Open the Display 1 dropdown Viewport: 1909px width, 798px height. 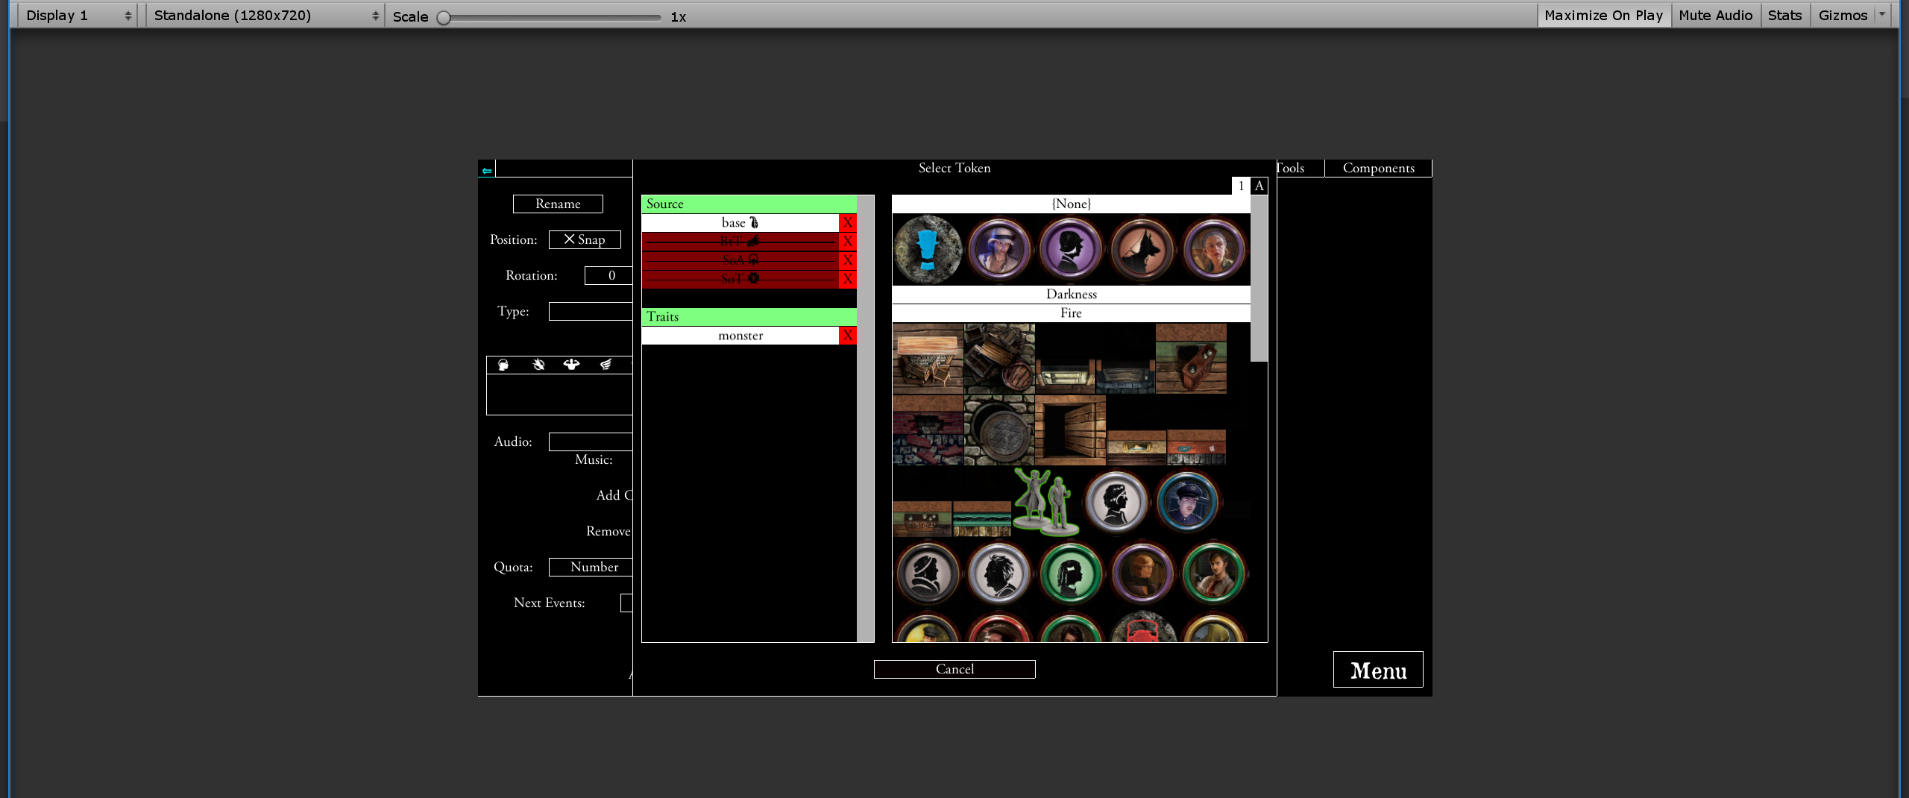78,16
